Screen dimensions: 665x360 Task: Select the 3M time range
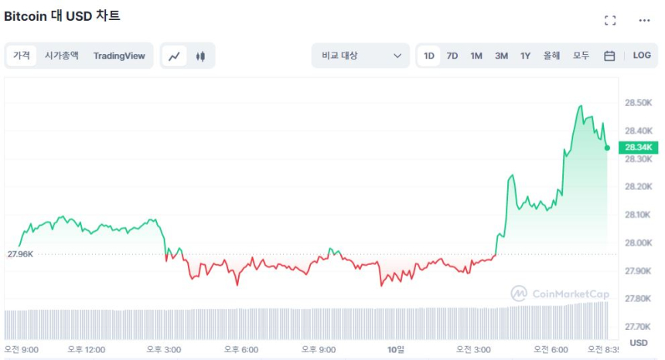click(x=501, y=56)
